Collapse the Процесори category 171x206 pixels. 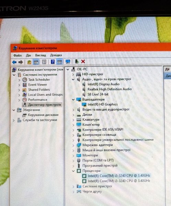(x=73, y=171)
